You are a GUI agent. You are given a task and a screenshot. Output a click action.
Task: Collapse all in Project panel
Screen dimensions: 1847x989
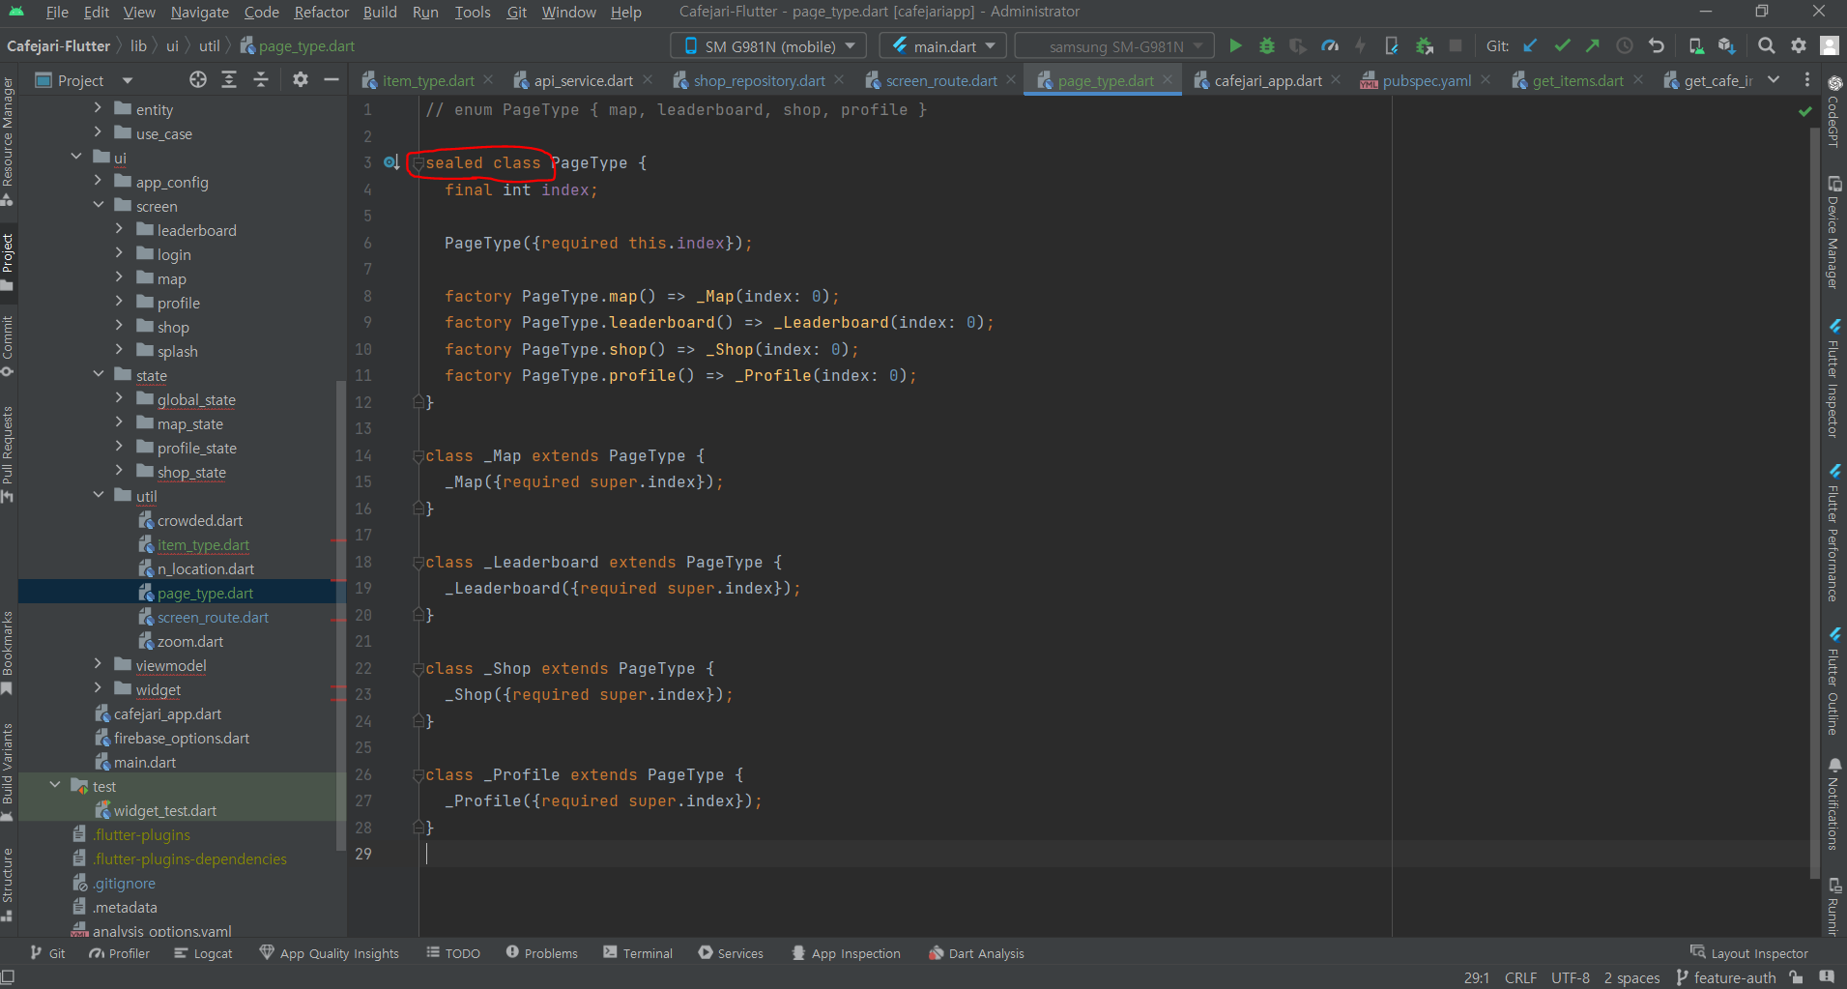[x=261, y=79]
